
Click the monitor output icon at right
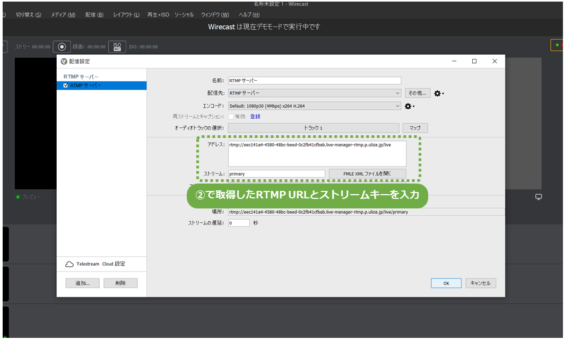click(539, 197)
